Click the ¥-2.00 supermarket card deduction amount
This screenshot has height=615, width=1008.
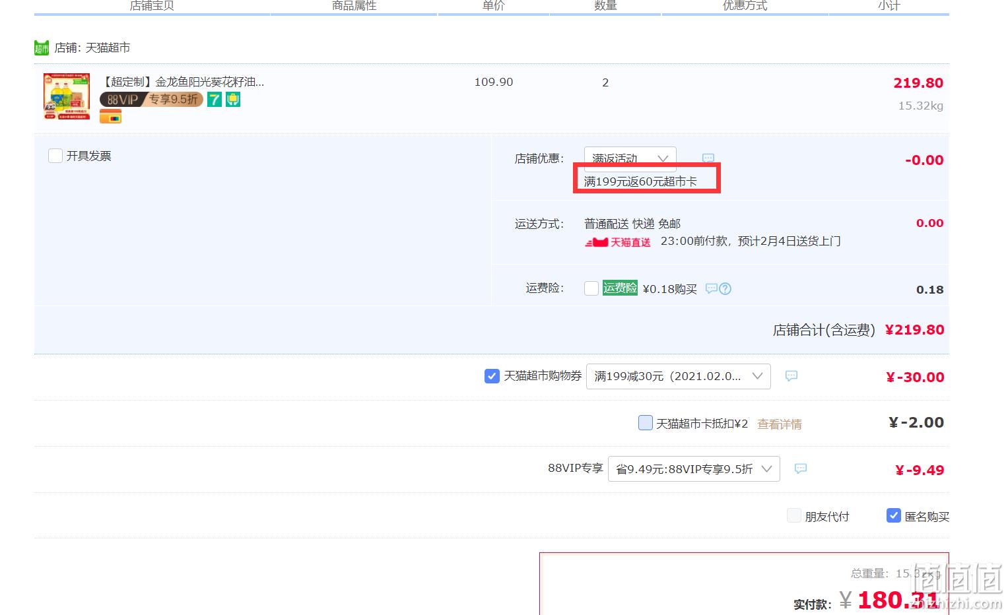tap(916, 422)
